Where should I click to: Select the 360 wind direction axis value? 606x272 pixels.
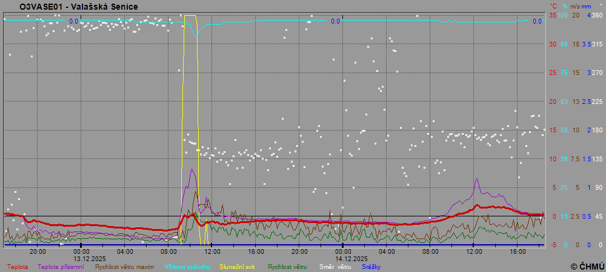[x=597, y=15]
